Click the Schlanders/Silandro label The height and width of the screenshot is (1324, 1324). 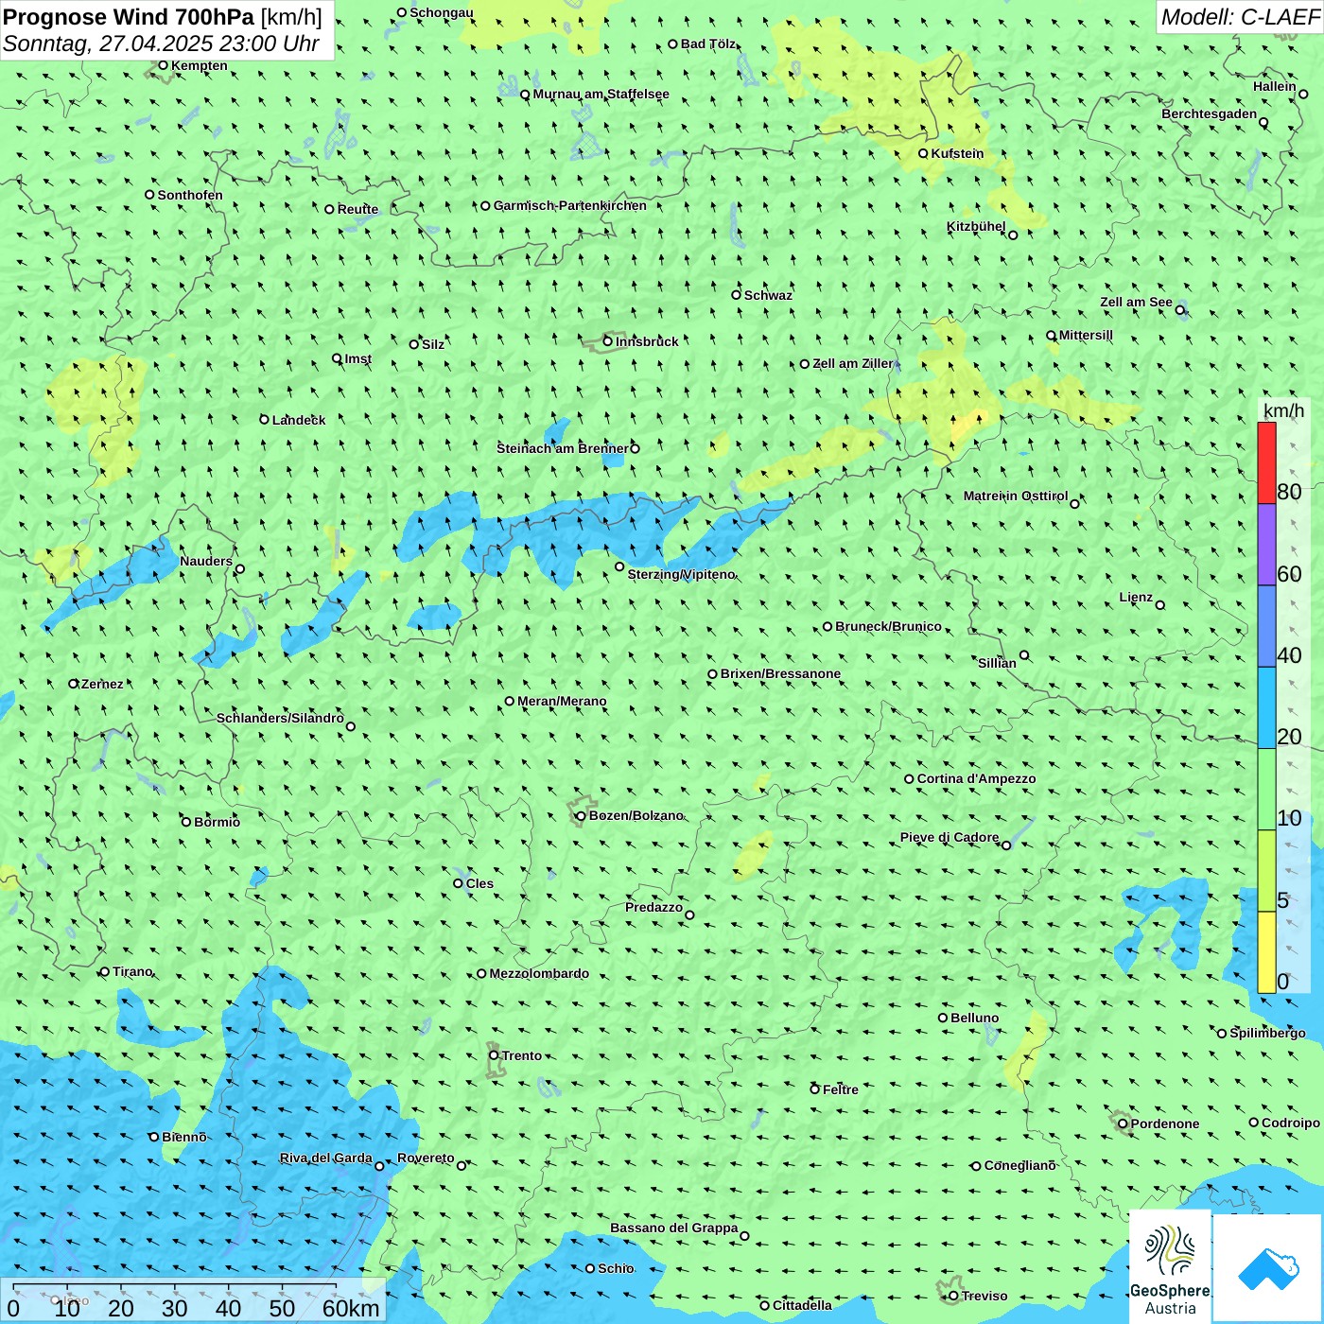(280, 718)
